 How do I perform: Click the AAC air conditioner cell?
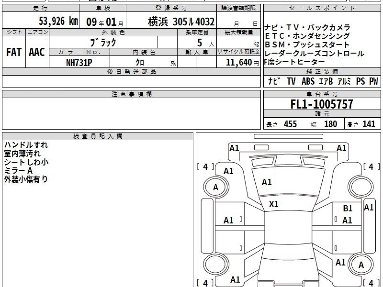(37, 52)
